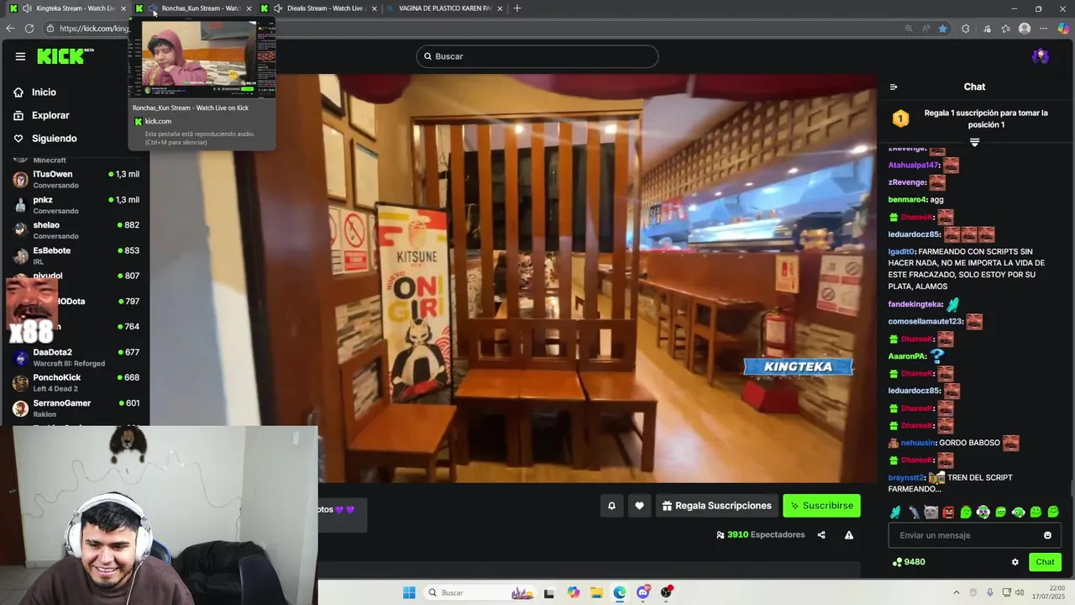Follow the channel with the heart icon
Screen dimensions: 1075x605
[x=639, y=506]
